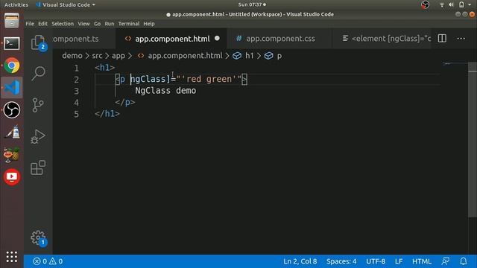Open the Selection menu

click(63, 24)
